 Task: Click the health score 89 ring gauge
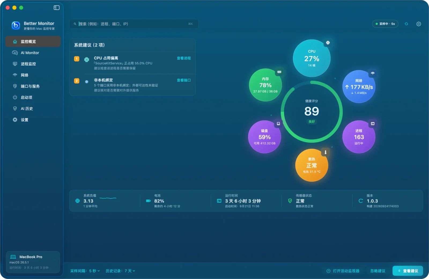[312, 112]
